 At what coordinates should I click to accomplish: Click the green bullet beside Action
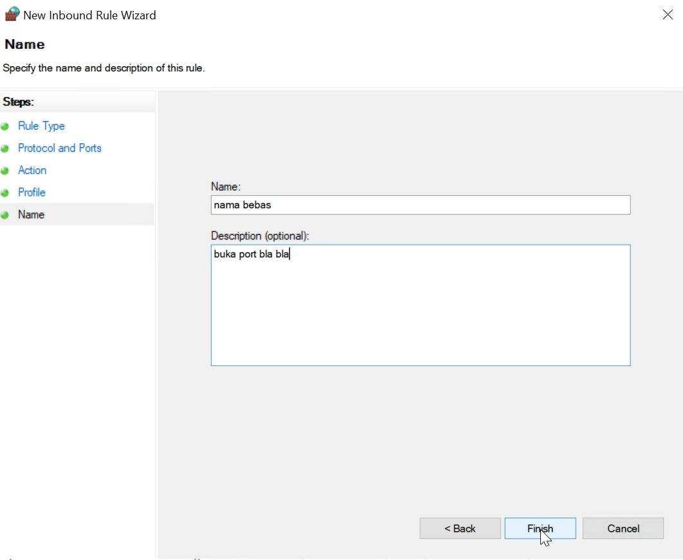click(5, 171)
